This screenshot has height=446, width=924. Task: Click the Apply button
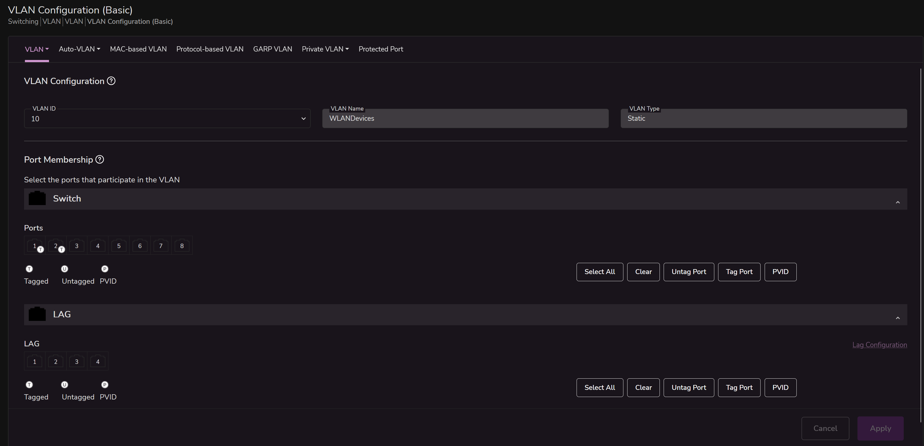[880, 428]
